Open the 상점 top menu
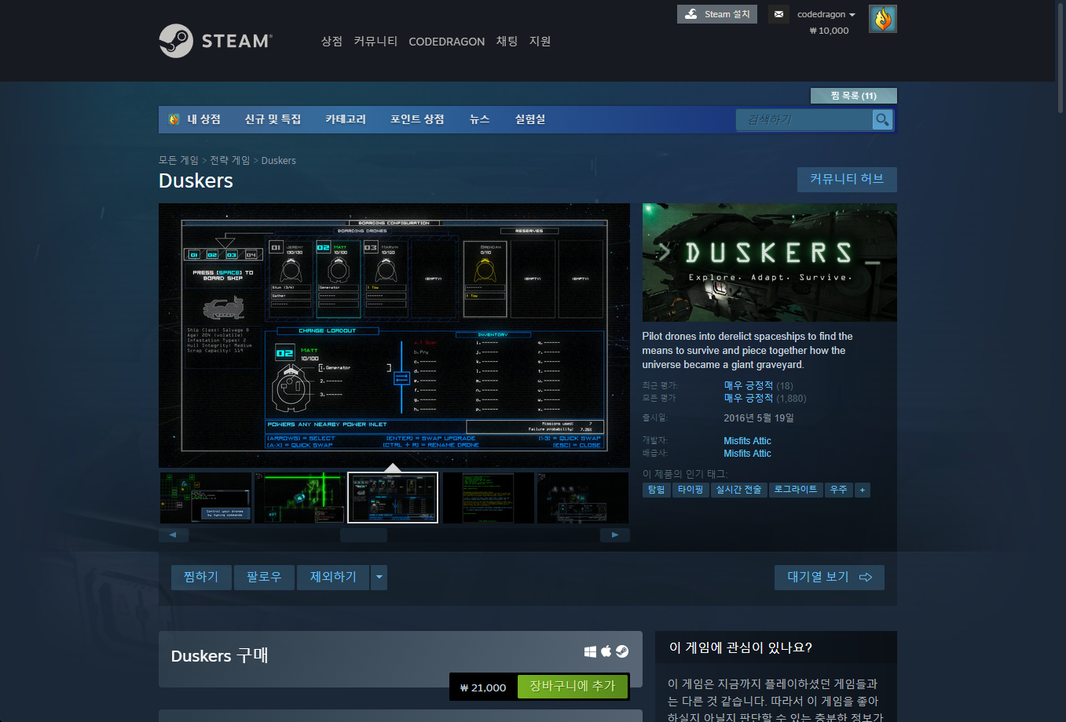1066x722 pixels. (x=332, y=41)
